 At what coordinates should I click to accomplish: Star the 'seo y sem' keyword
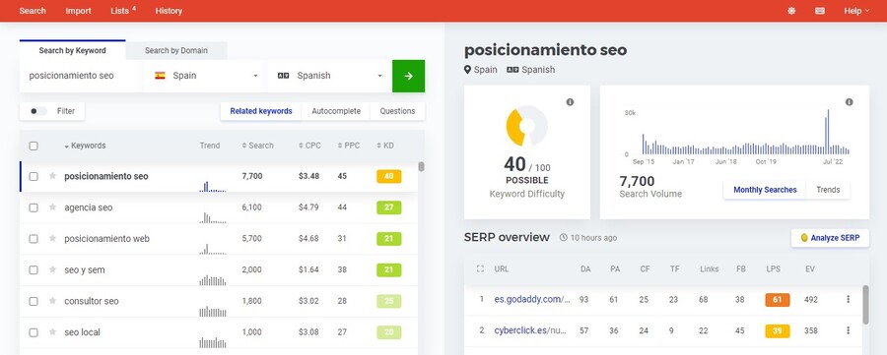coord(52,269)
